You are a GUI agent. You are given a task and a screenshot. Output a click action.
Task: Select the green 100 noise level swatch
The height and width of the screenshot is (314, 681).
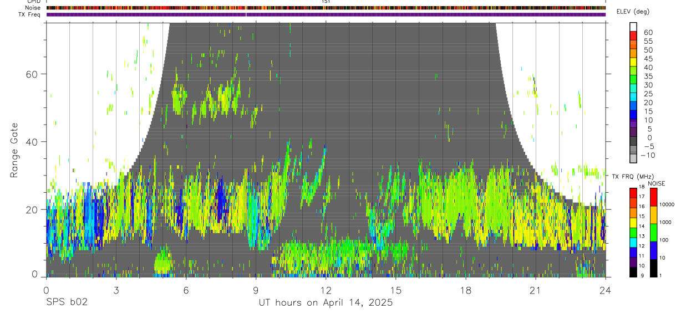click(x=654, y=232)
